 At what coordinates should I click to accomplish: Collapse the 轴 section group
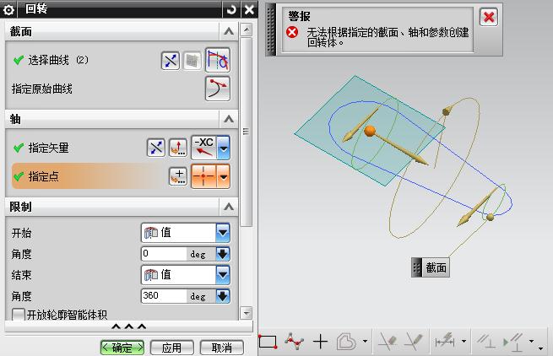[229, 119]
